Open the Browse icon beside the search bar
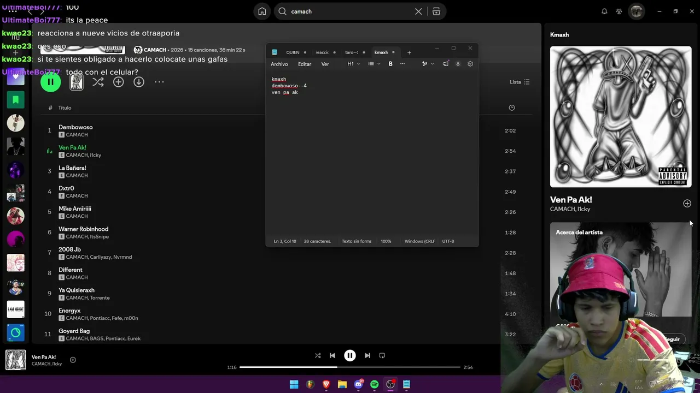 coord(436,11)
